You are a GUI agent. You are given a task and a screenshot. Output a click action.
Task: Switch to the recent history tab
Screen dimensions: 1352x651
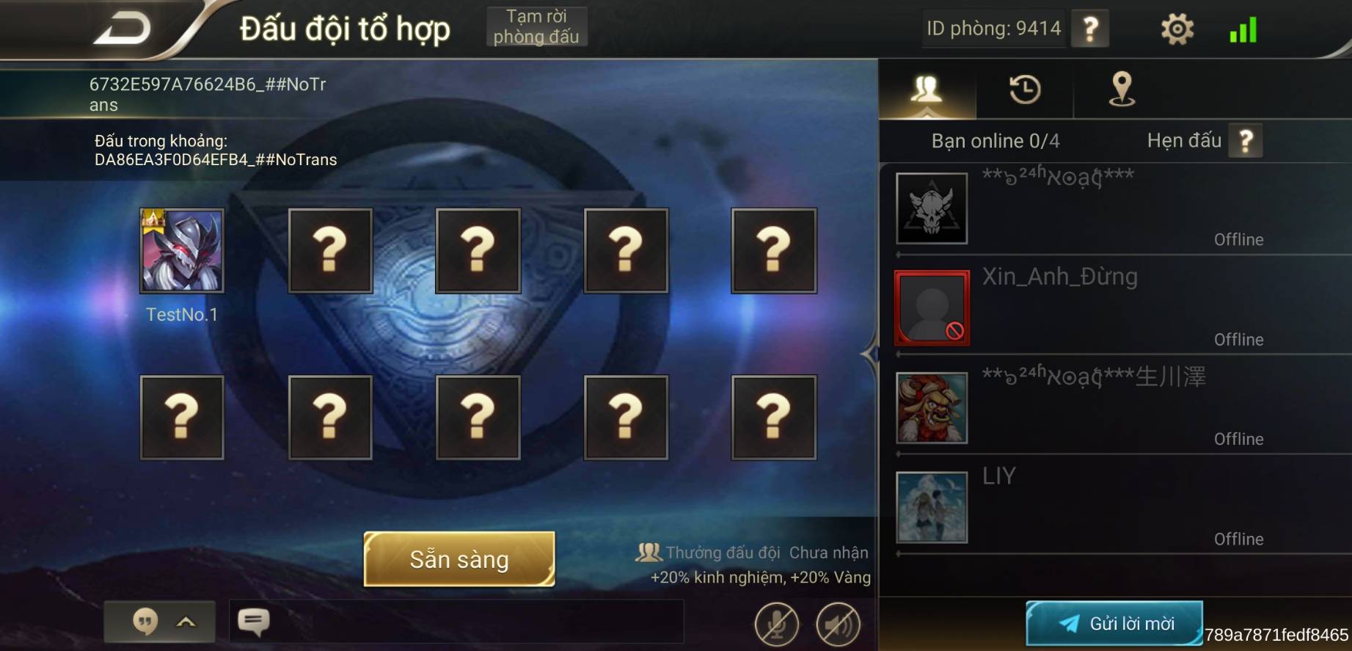1025,90
